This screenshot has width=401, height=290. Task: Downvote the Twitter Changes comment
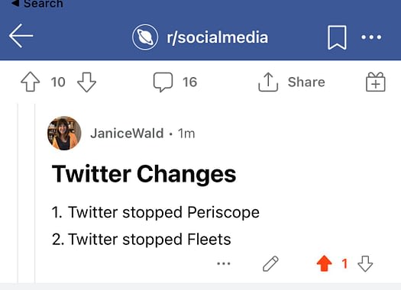365,263
